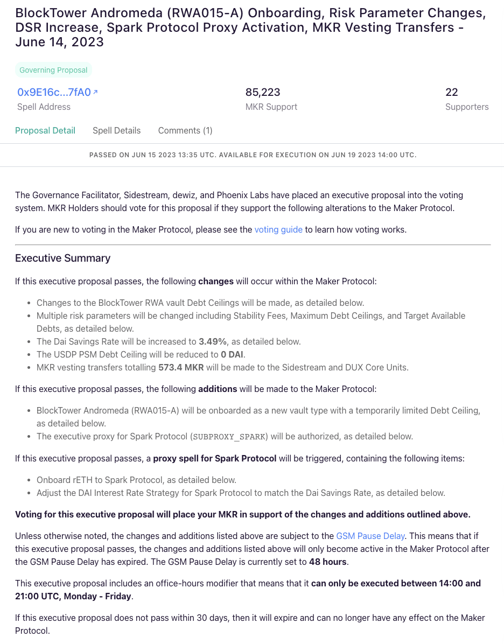Viewport: 504px width, 644px height.
Task: Open the GSM Pause Delay link
Action: (x=370, y=536)
